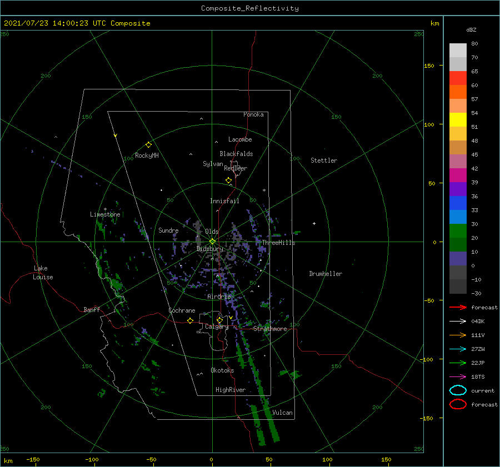
Task: Click the Lacombe city label
Action: [x=240, y=139]
